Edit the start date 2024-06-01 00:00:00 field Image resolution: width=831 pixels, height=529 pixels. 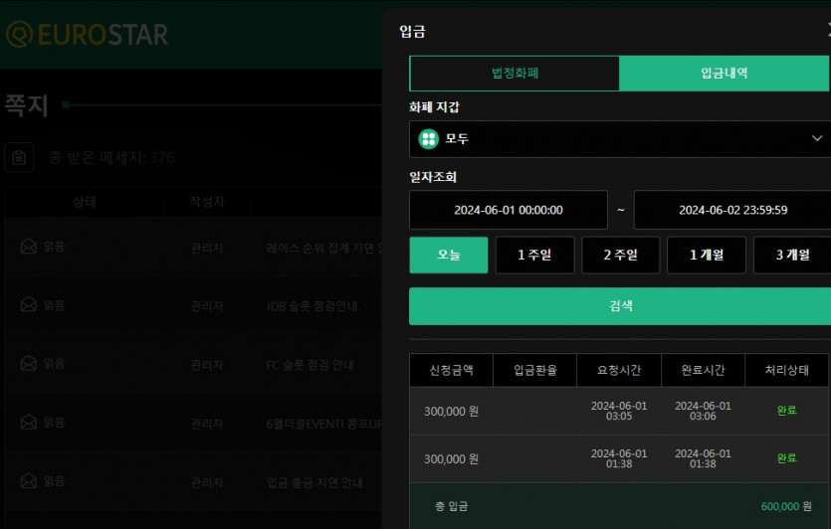click(509, 210)
